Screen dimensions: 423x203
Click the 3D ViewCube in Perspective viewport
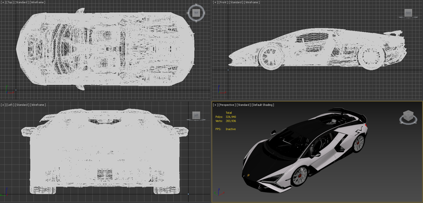click(408, 116)
